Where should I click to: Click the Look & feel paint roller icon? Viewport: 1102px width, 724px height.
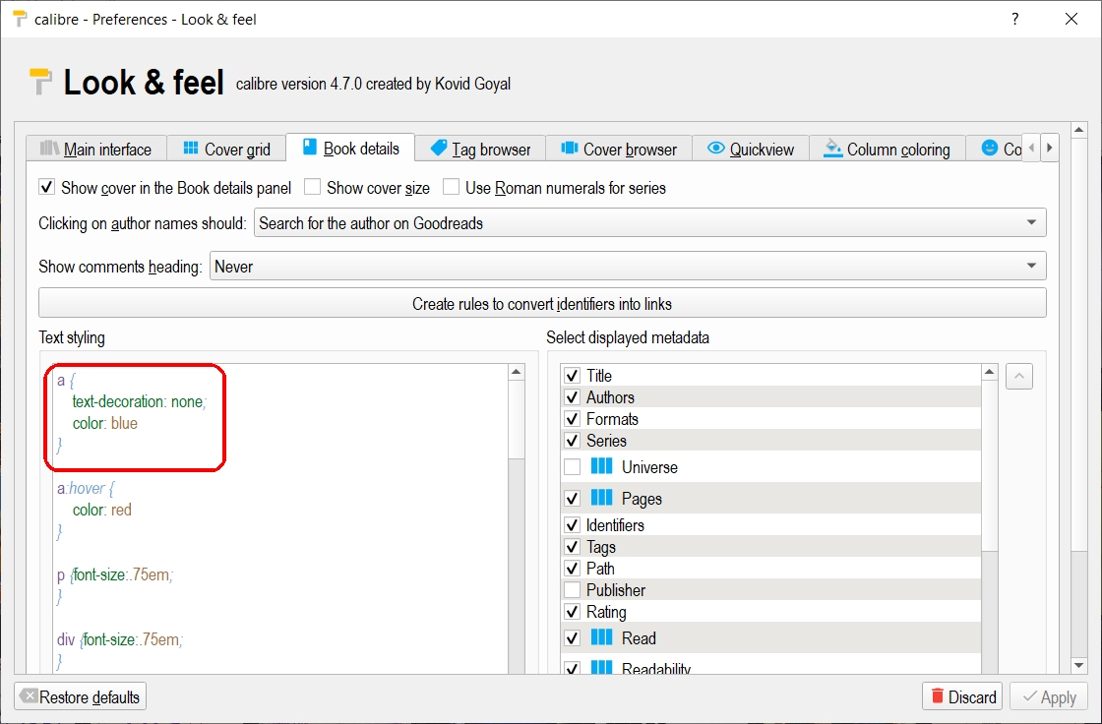[40, 81]
